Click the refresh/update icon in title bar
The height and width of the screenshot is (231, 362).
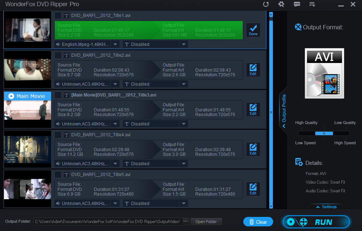[266, 4]
